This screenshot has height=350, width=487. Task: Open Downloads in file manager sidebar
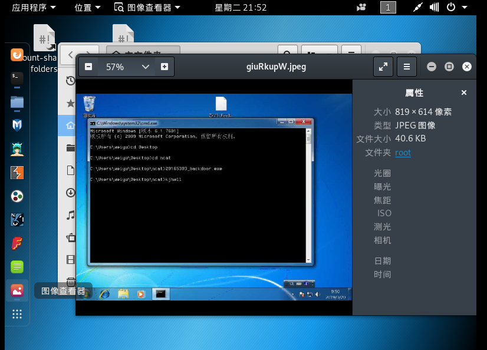pos(71,193)
